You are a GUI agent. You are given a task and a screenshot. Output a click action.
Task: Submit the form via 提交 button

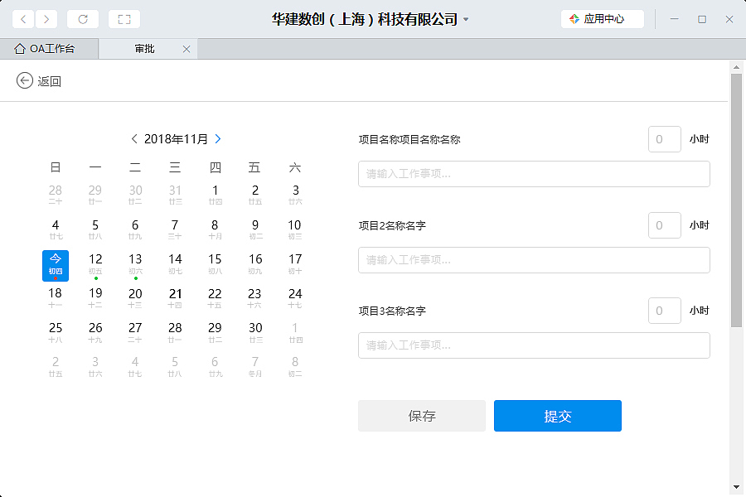(557, 416)
